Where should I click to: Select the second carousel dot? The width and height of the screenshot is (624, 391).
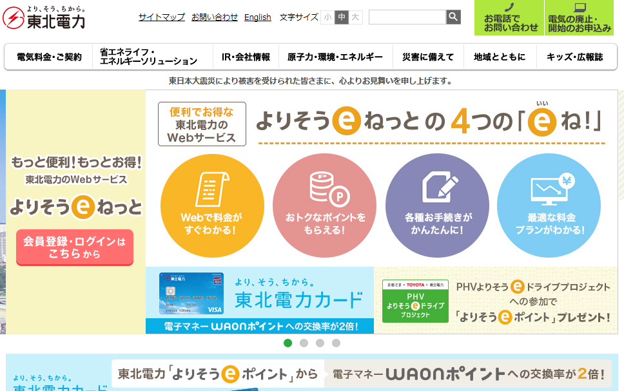pyautogui.click(x=304, y=343)
